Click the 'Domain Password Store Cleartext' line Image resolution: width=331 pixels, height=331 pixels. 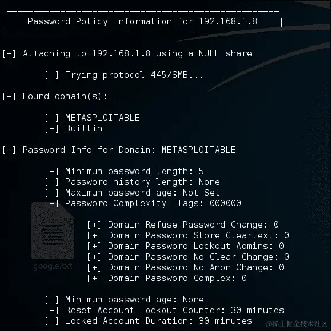(x=188, y=235)
